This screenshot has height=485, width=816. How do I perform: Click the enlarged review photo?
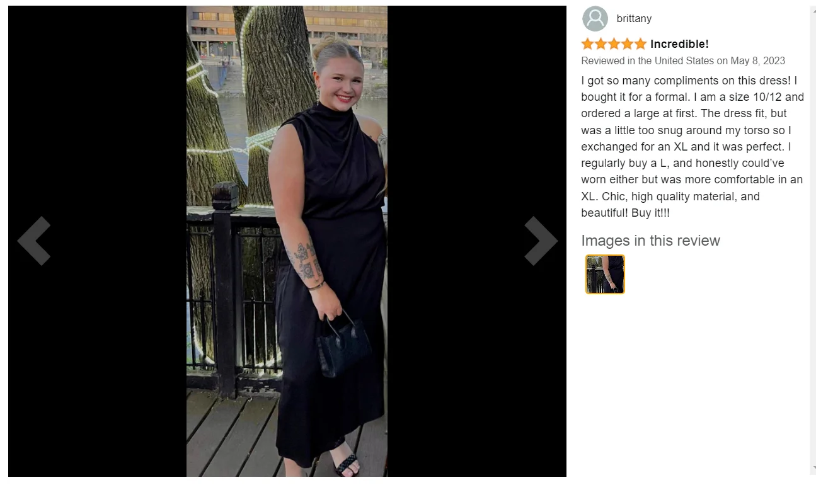point(287,241)
